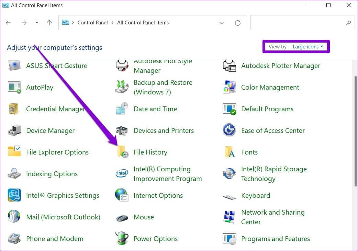Open the Internet Options link
Screen dimensions: 358x251
158,196
